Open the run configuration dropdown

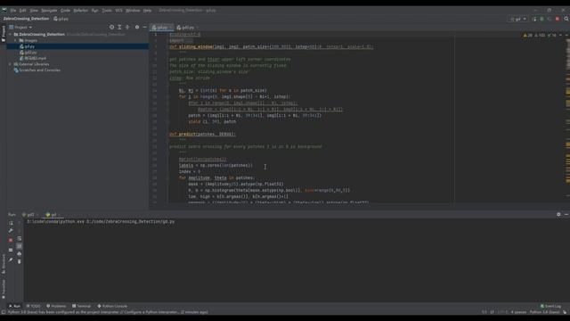pos(518,19)
